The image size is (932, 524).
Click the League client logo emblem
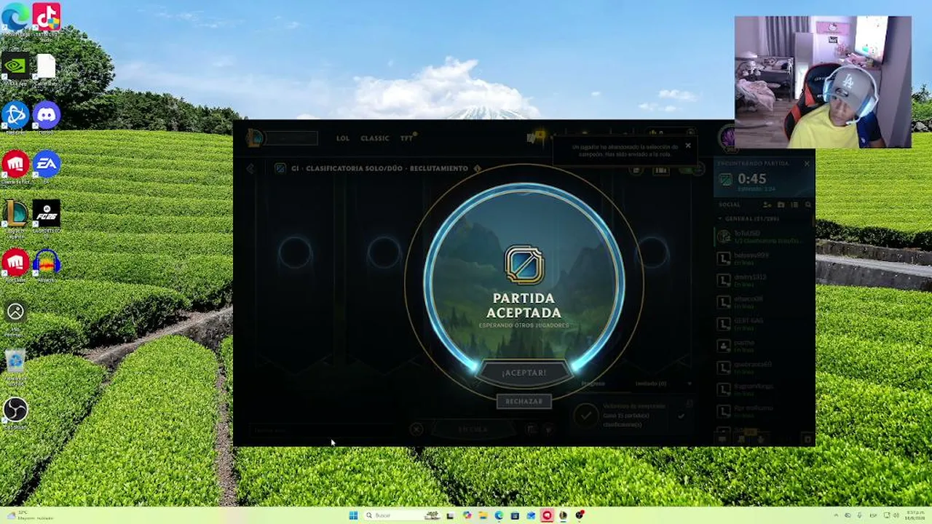(x=254, y=138)
